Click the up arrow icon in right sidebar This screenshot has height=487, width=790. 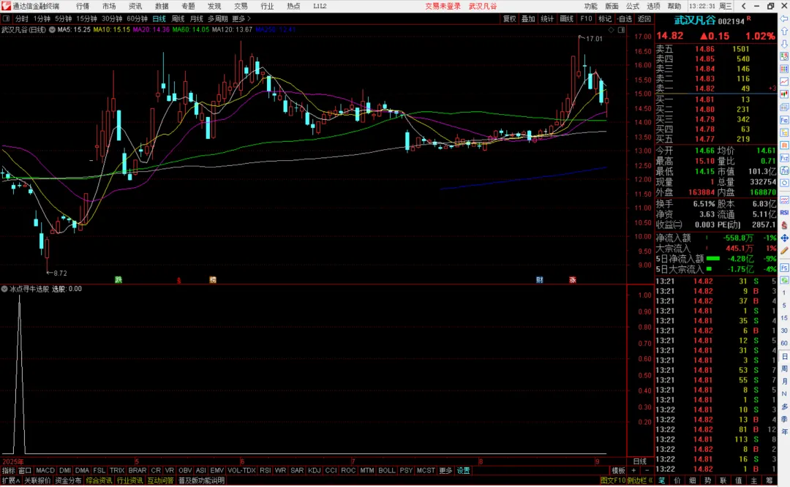pyautogui.click(x=784, y=31)
